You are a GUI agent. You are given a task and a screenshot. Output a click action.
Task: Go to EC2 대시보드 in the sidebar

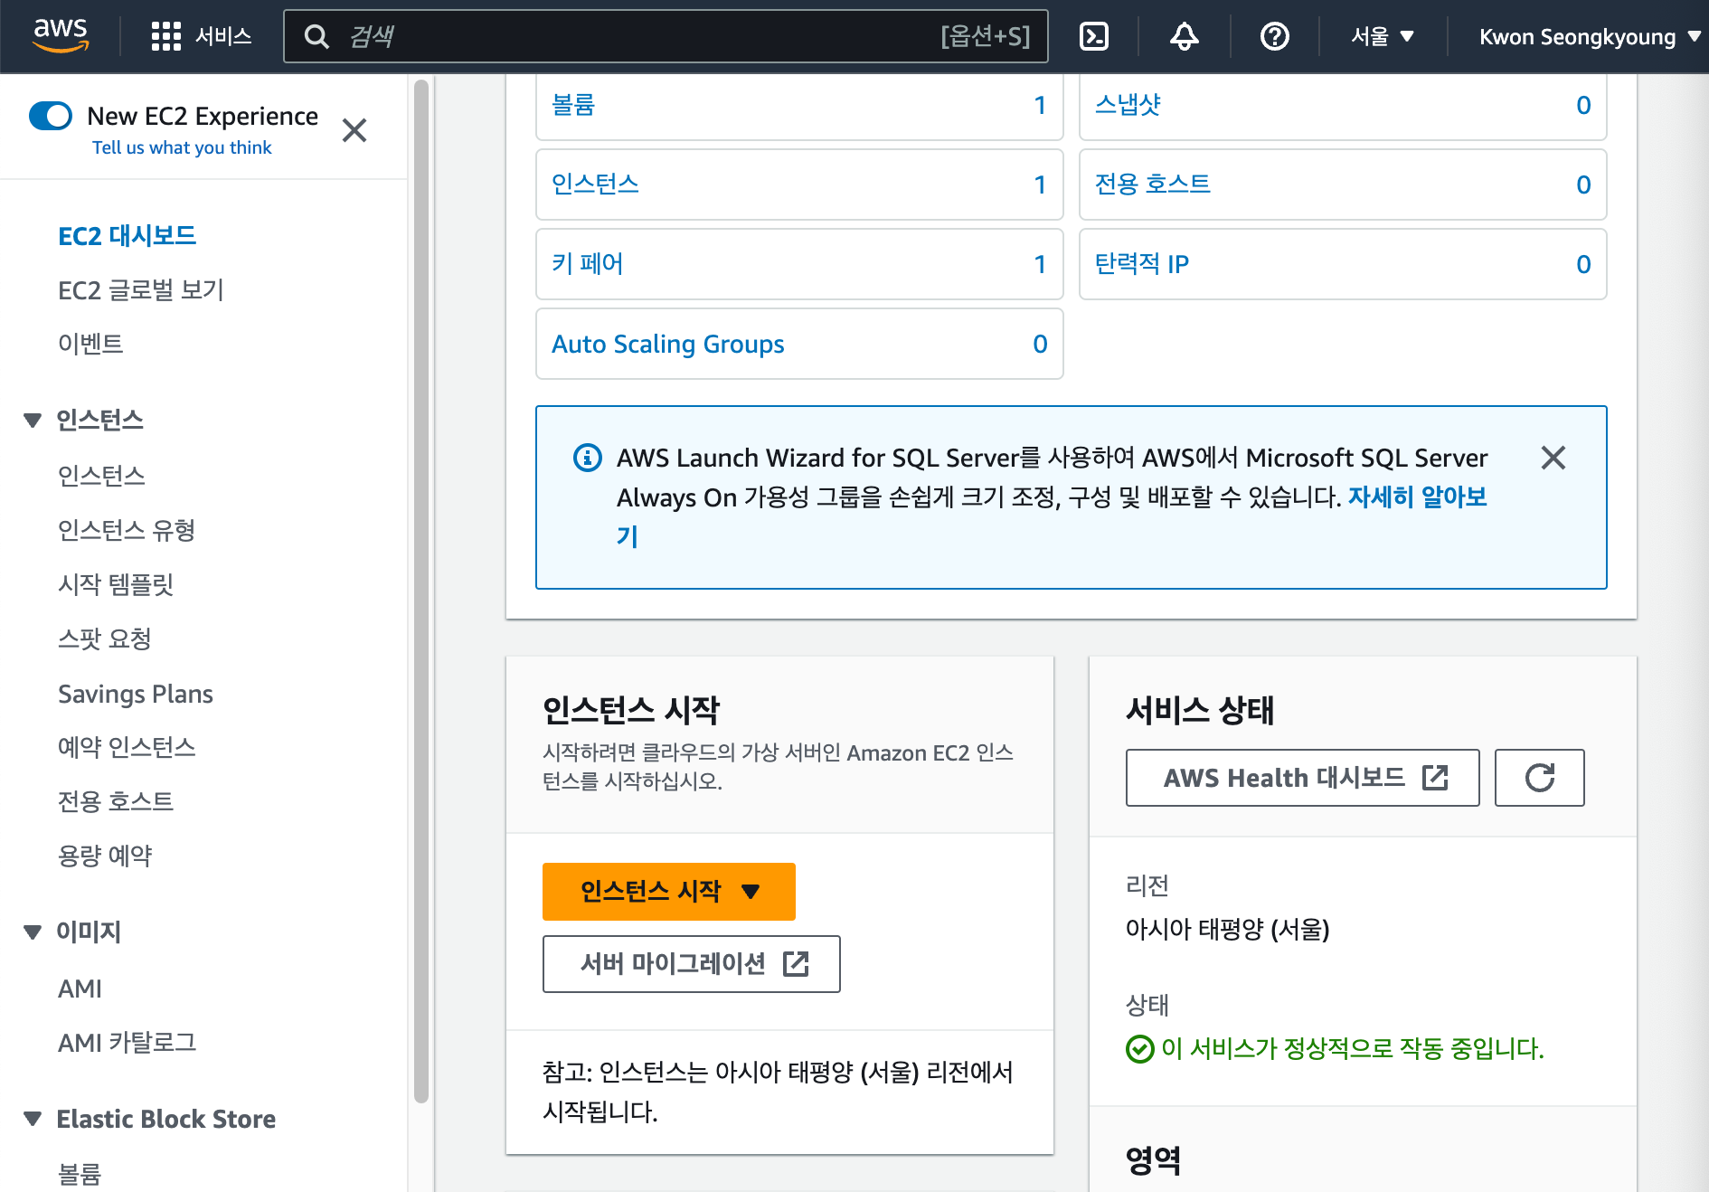pyautogui.click(x=127, y=236)
